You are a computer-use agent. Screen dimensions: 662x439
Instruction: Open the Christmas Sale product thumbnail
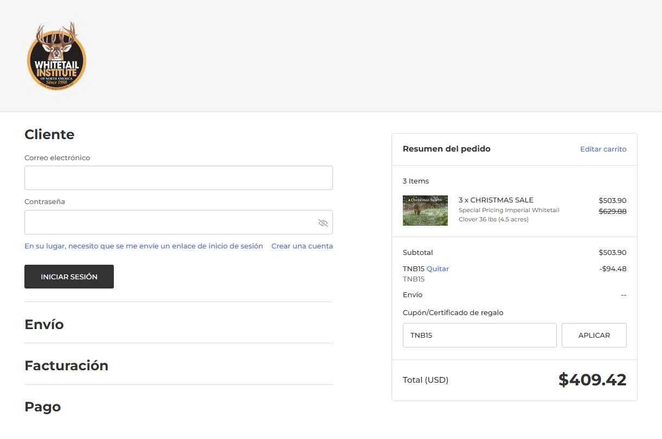tap(425, 211)
